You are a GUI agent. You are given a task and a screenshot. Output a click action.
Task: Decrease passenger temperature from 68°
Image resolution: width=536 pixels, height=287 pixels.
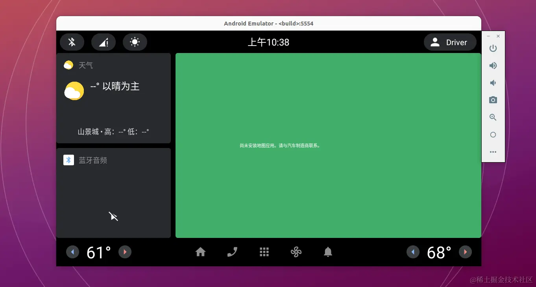click(413, 252)
